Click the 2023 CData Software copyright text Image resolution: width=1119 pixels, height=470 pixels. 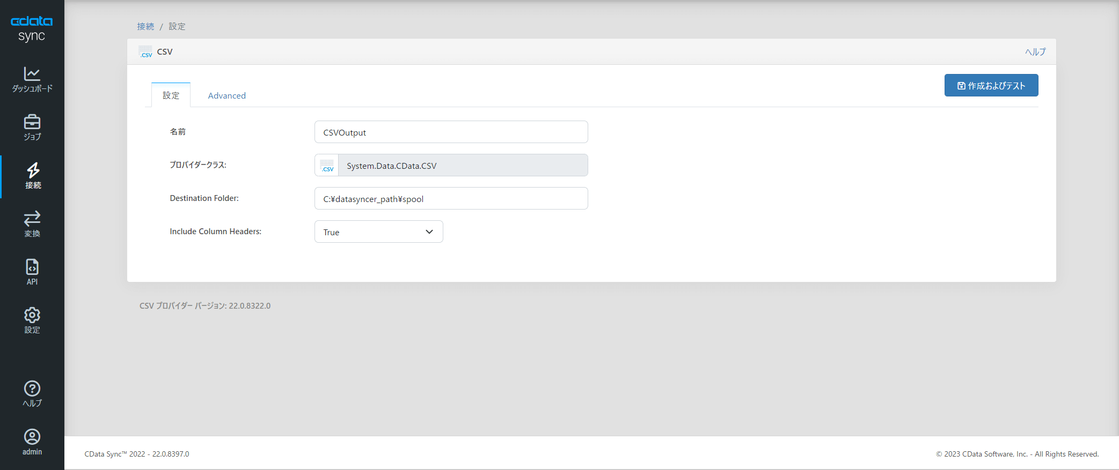[1018, 454]
